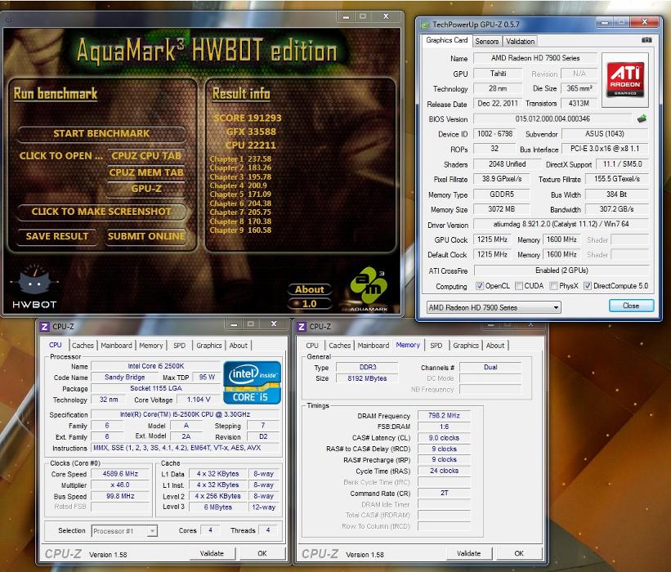This screenshot has width=671, height=572.
Task: Switch to the Sensors tab in GPU-Z
Action: pos(486,42)
